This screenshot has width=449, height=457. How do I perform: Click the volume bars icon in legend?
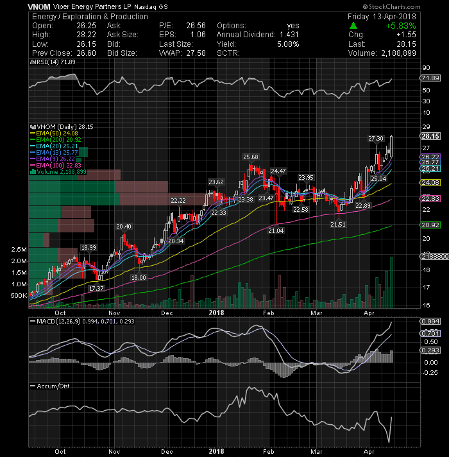point(33,171)
